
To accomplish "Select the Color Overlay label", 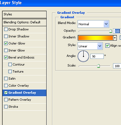I will pyautogui.click(x=19, y=86).
